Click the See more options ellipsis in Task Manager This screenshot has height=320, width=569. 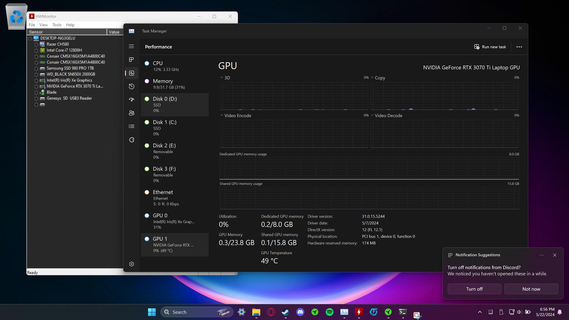coord(519,47)
